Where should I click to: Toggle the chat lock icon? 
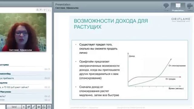[x=44, y=107]
